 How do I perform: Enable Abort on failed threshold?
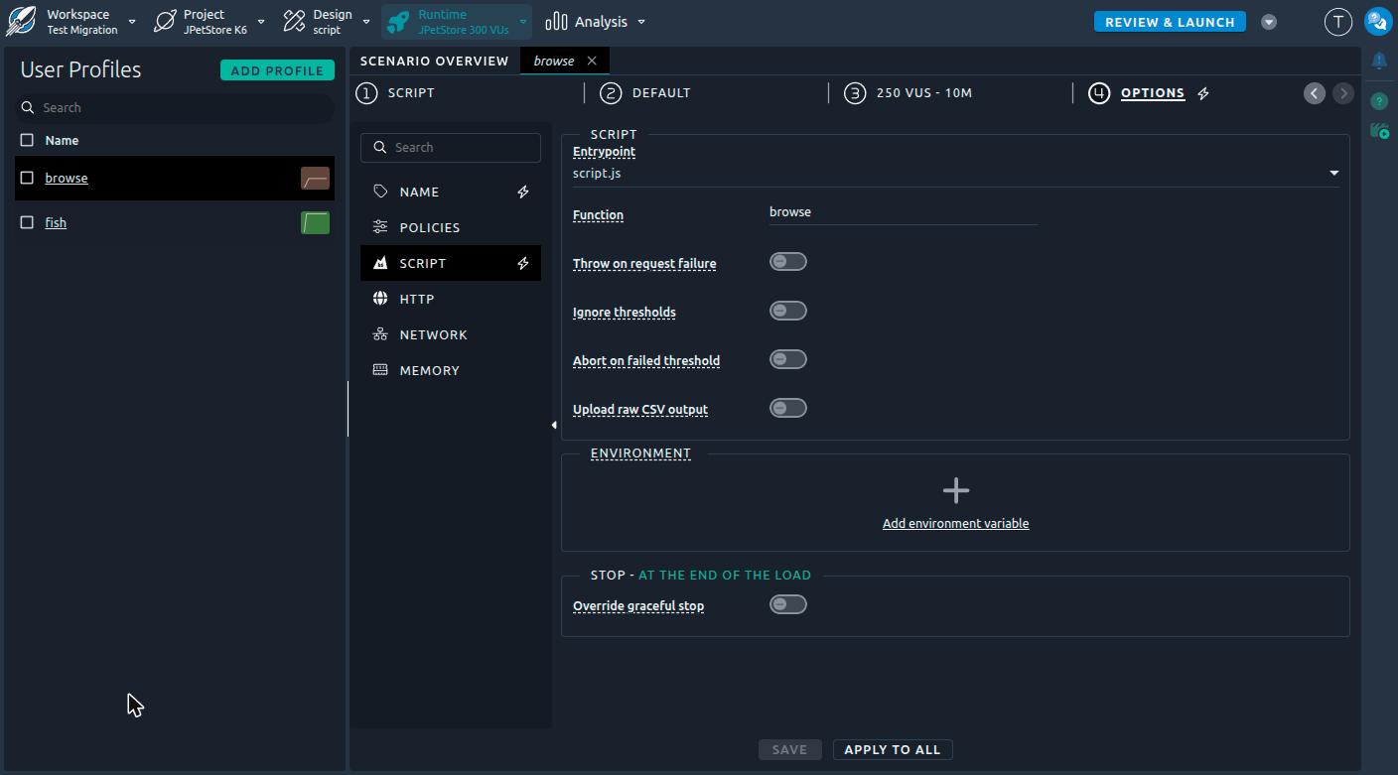coord(788,359)
